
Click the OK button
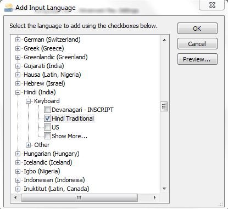click(197, 29)
